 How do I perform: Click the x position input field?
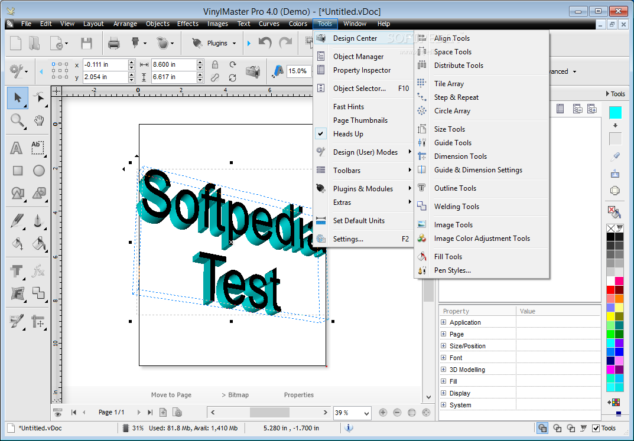tap(105, 64)
